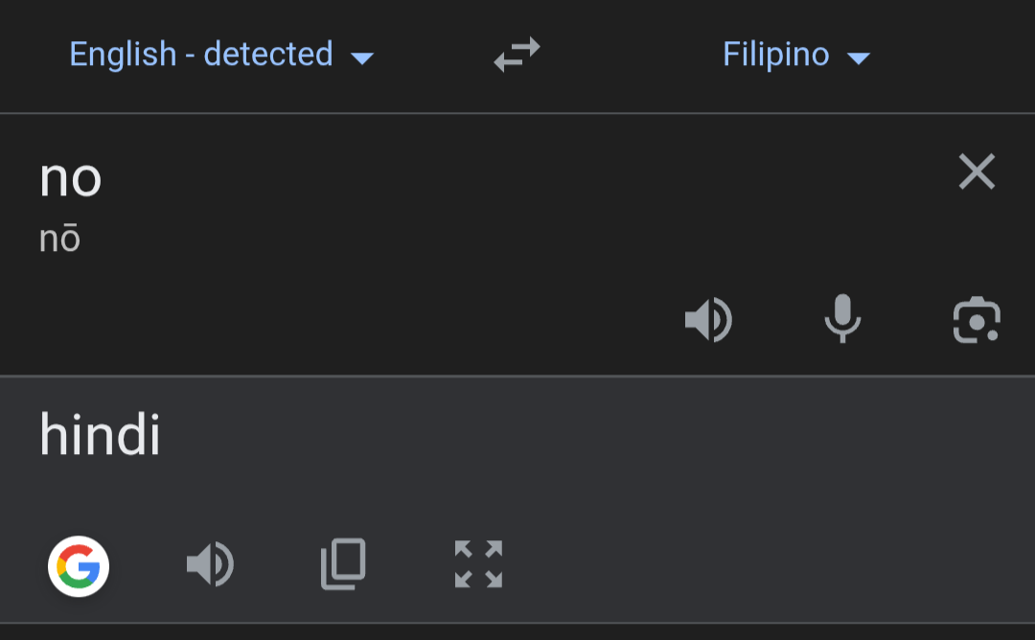Open the "English - detected" source language selector
Viewport: 1035px width, 640px height.
coord(221,54)
